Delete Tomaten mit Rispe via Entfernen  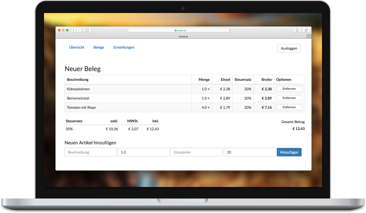[289, 107]
